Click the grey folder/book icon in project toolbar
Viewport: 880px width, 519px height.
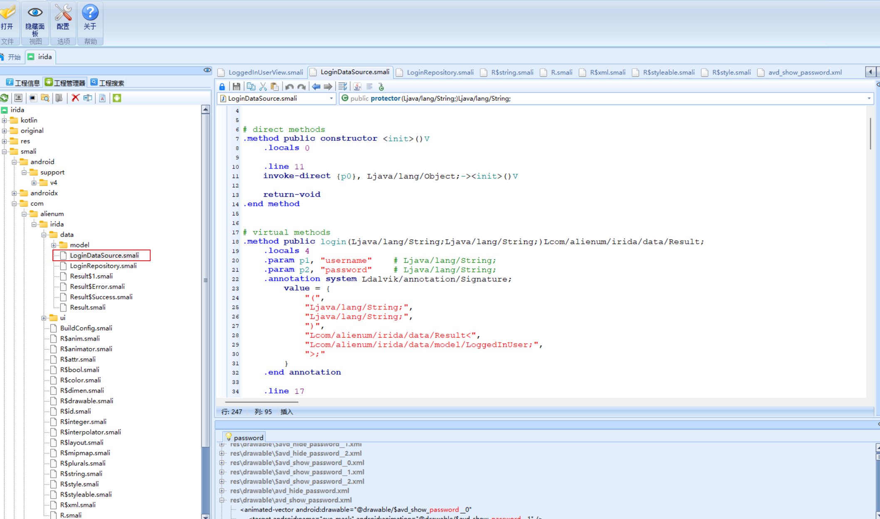(59, 98)
